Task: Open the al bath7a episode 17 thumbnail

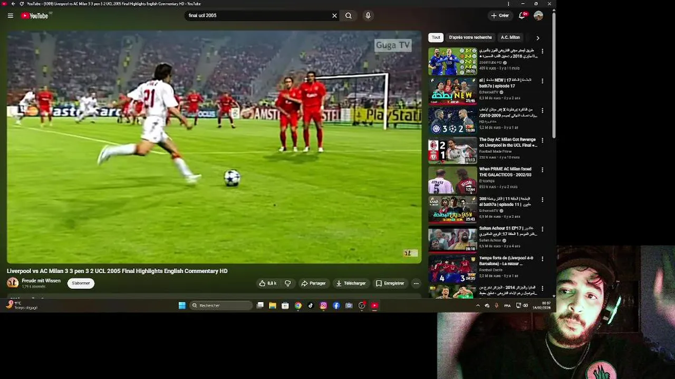Action: point(452,91)
